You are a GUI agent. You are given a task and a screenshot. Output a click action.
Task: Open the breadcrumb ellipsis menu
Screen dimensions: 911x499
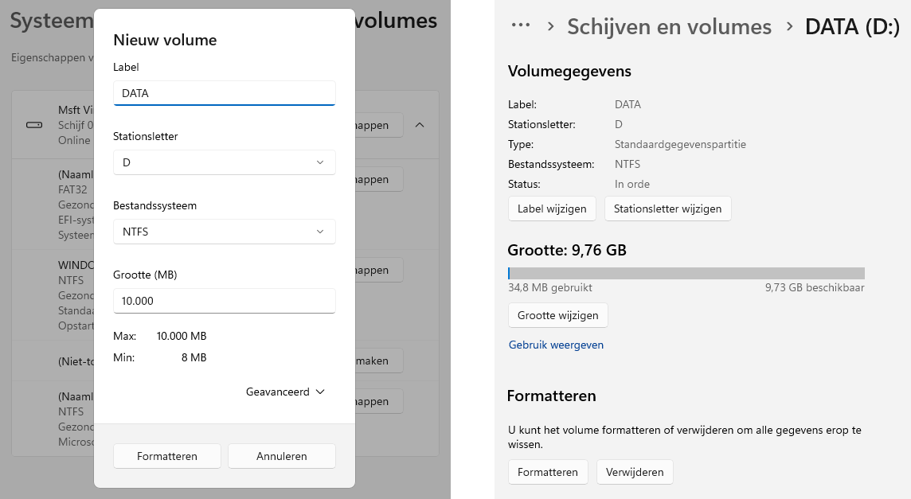tap(521, 25)
